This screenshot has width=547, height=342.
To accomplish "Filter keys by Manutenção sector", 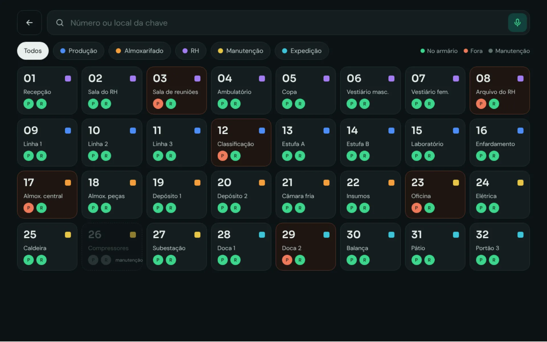I will coord(240,51).
